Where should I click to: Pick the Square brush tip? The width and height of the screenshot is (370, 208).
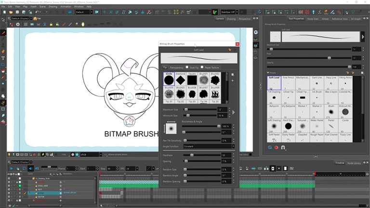point(192,79)
